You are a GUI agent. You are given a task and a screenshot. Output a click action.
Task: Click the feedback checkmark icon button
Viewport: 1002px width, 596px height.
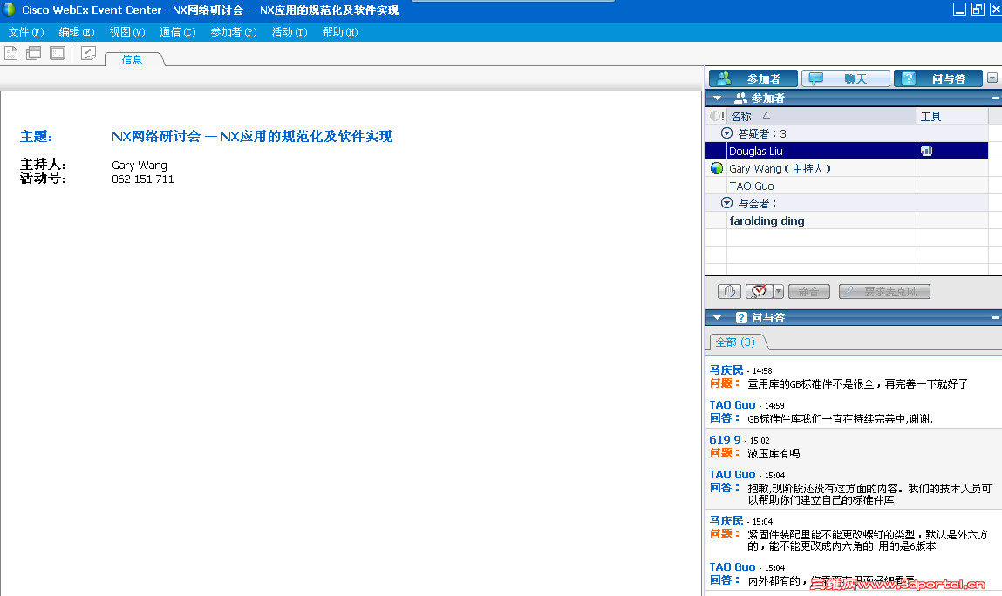click(x=760, y=291)
